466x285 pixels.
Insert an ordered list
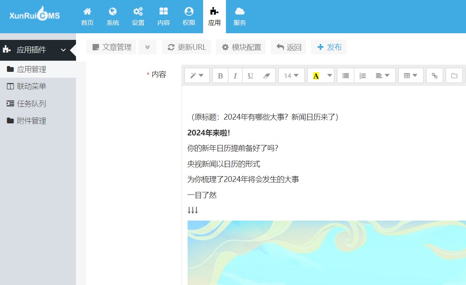362,75
